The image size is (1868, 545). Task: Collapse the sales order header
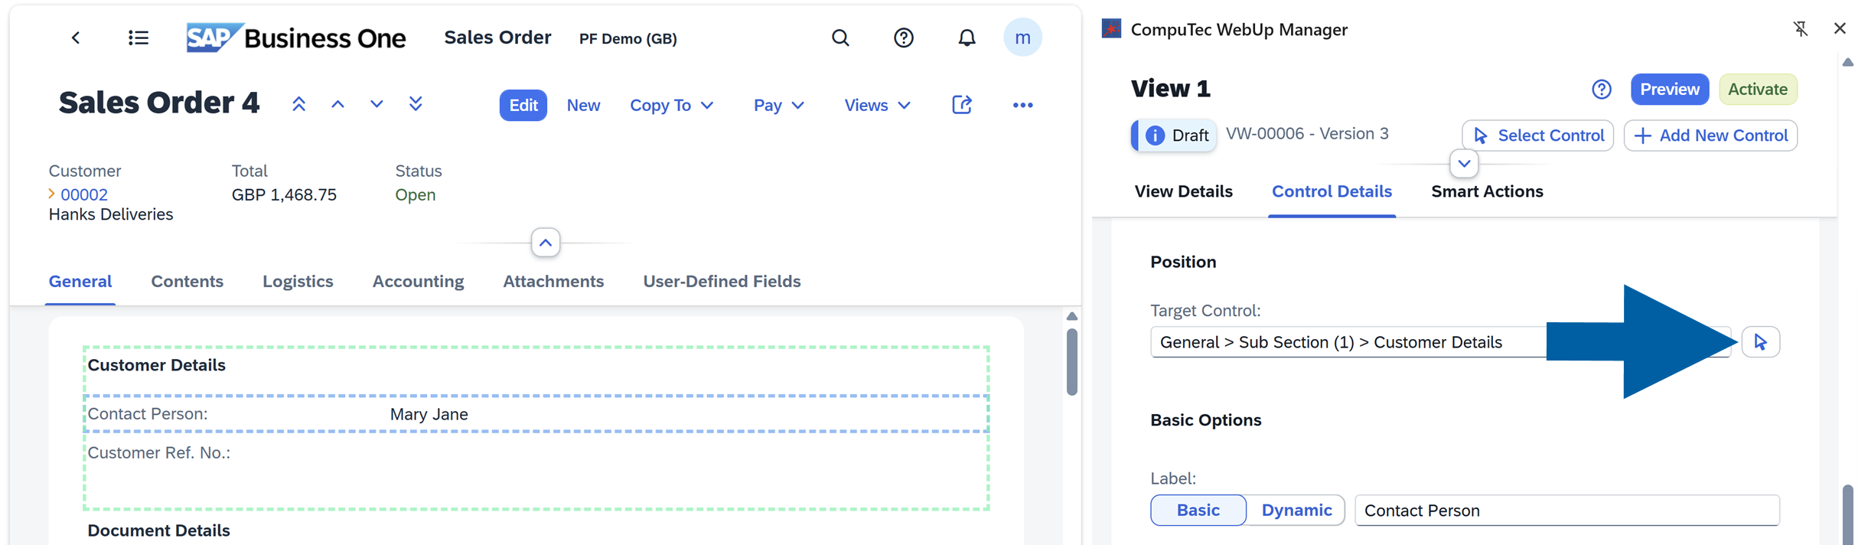[x=546, y=243]
